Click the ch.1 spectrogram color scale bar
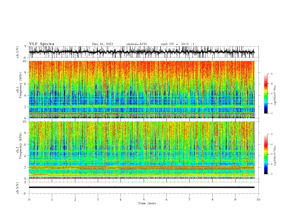 tap(266, 94)
